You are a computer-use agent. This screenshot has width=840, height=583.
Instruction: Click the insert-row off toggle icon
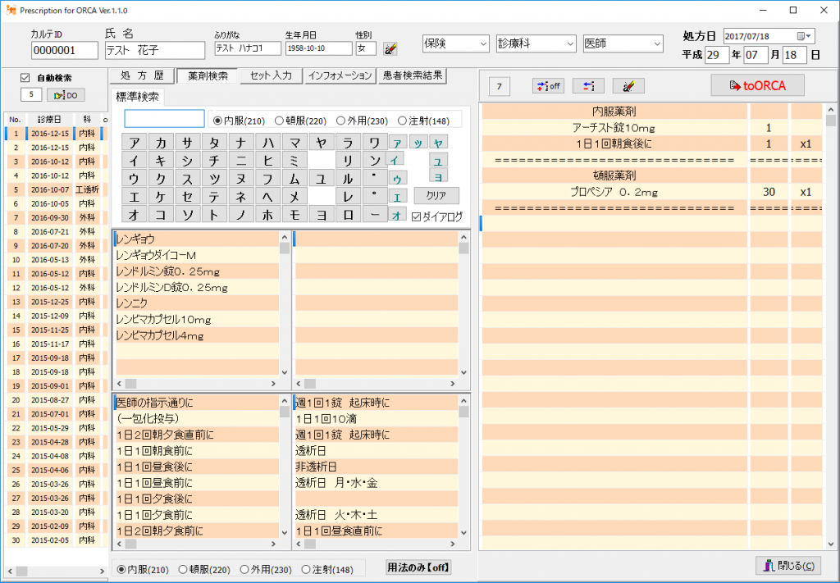click(547, 86)
